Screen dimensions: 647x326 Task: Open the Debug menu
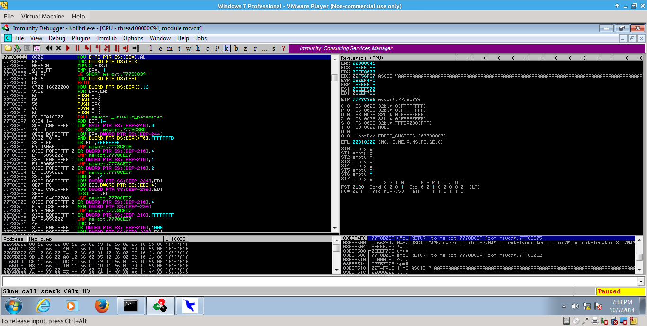tap(57, 38)
